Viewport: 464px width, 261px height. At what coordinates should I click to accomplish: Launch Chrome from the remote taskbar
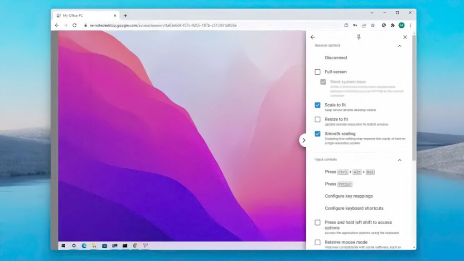coord(135,246)
